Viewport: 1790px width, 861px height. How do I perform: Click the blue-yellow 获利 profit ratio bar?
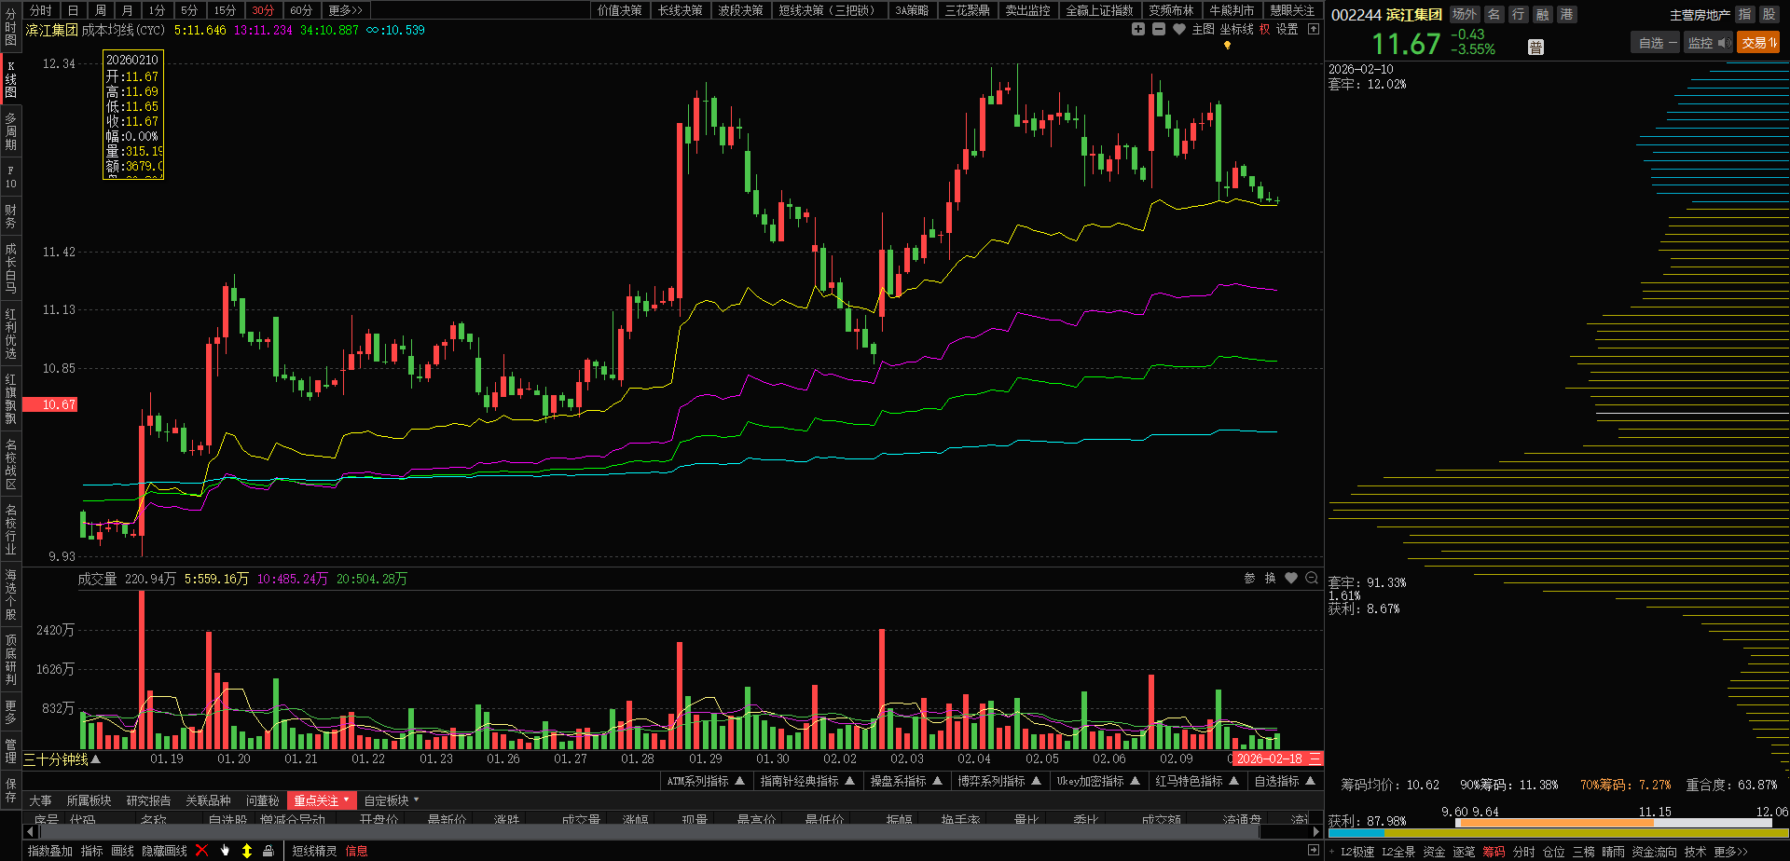coord(1558,833)
